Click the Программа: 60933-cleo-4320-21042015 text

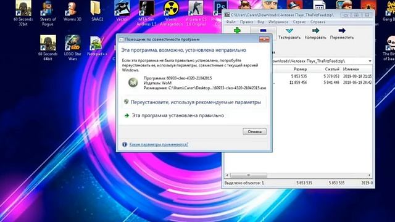178,78
